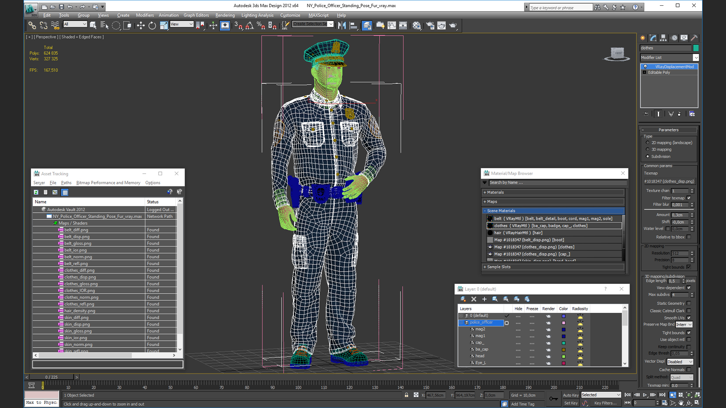Click Add Selected Objects plus icon in Layer dialog
Image resolution: width=726 pixels, height=408 pixels.
tap(484, 299)
